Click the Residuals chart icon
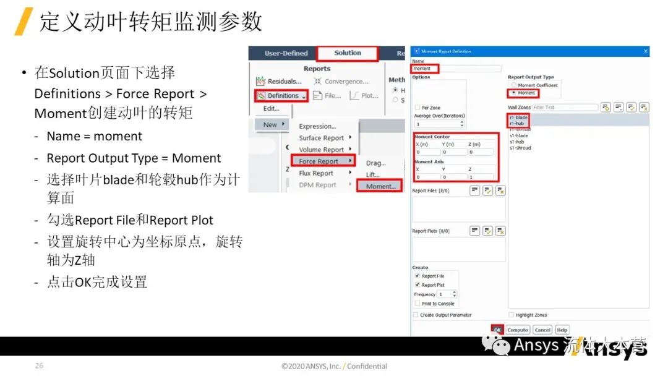This screenshot has height=376, width=668. (260, 81)
